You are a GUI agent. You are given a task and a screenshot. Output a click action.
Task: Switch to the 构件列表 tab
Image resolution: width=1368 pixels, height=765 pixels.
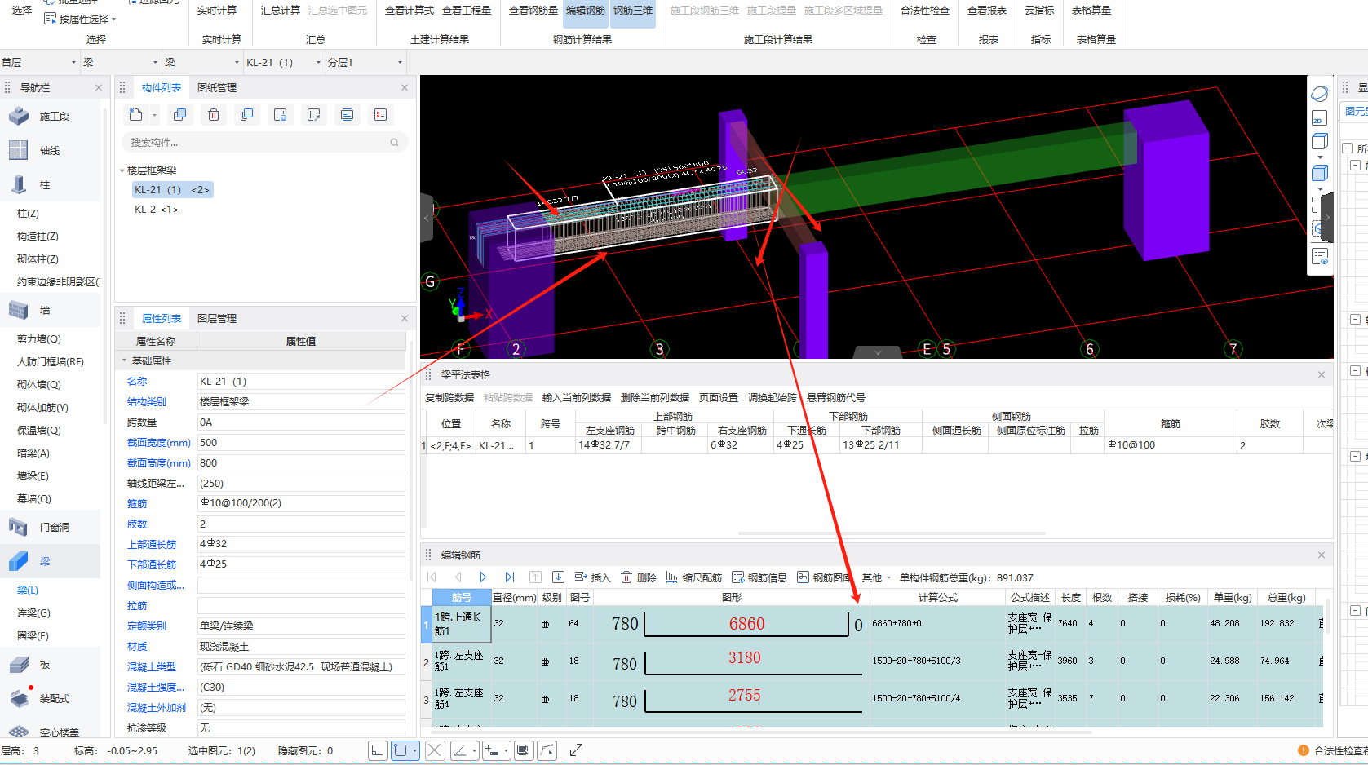tap(162, 87)
